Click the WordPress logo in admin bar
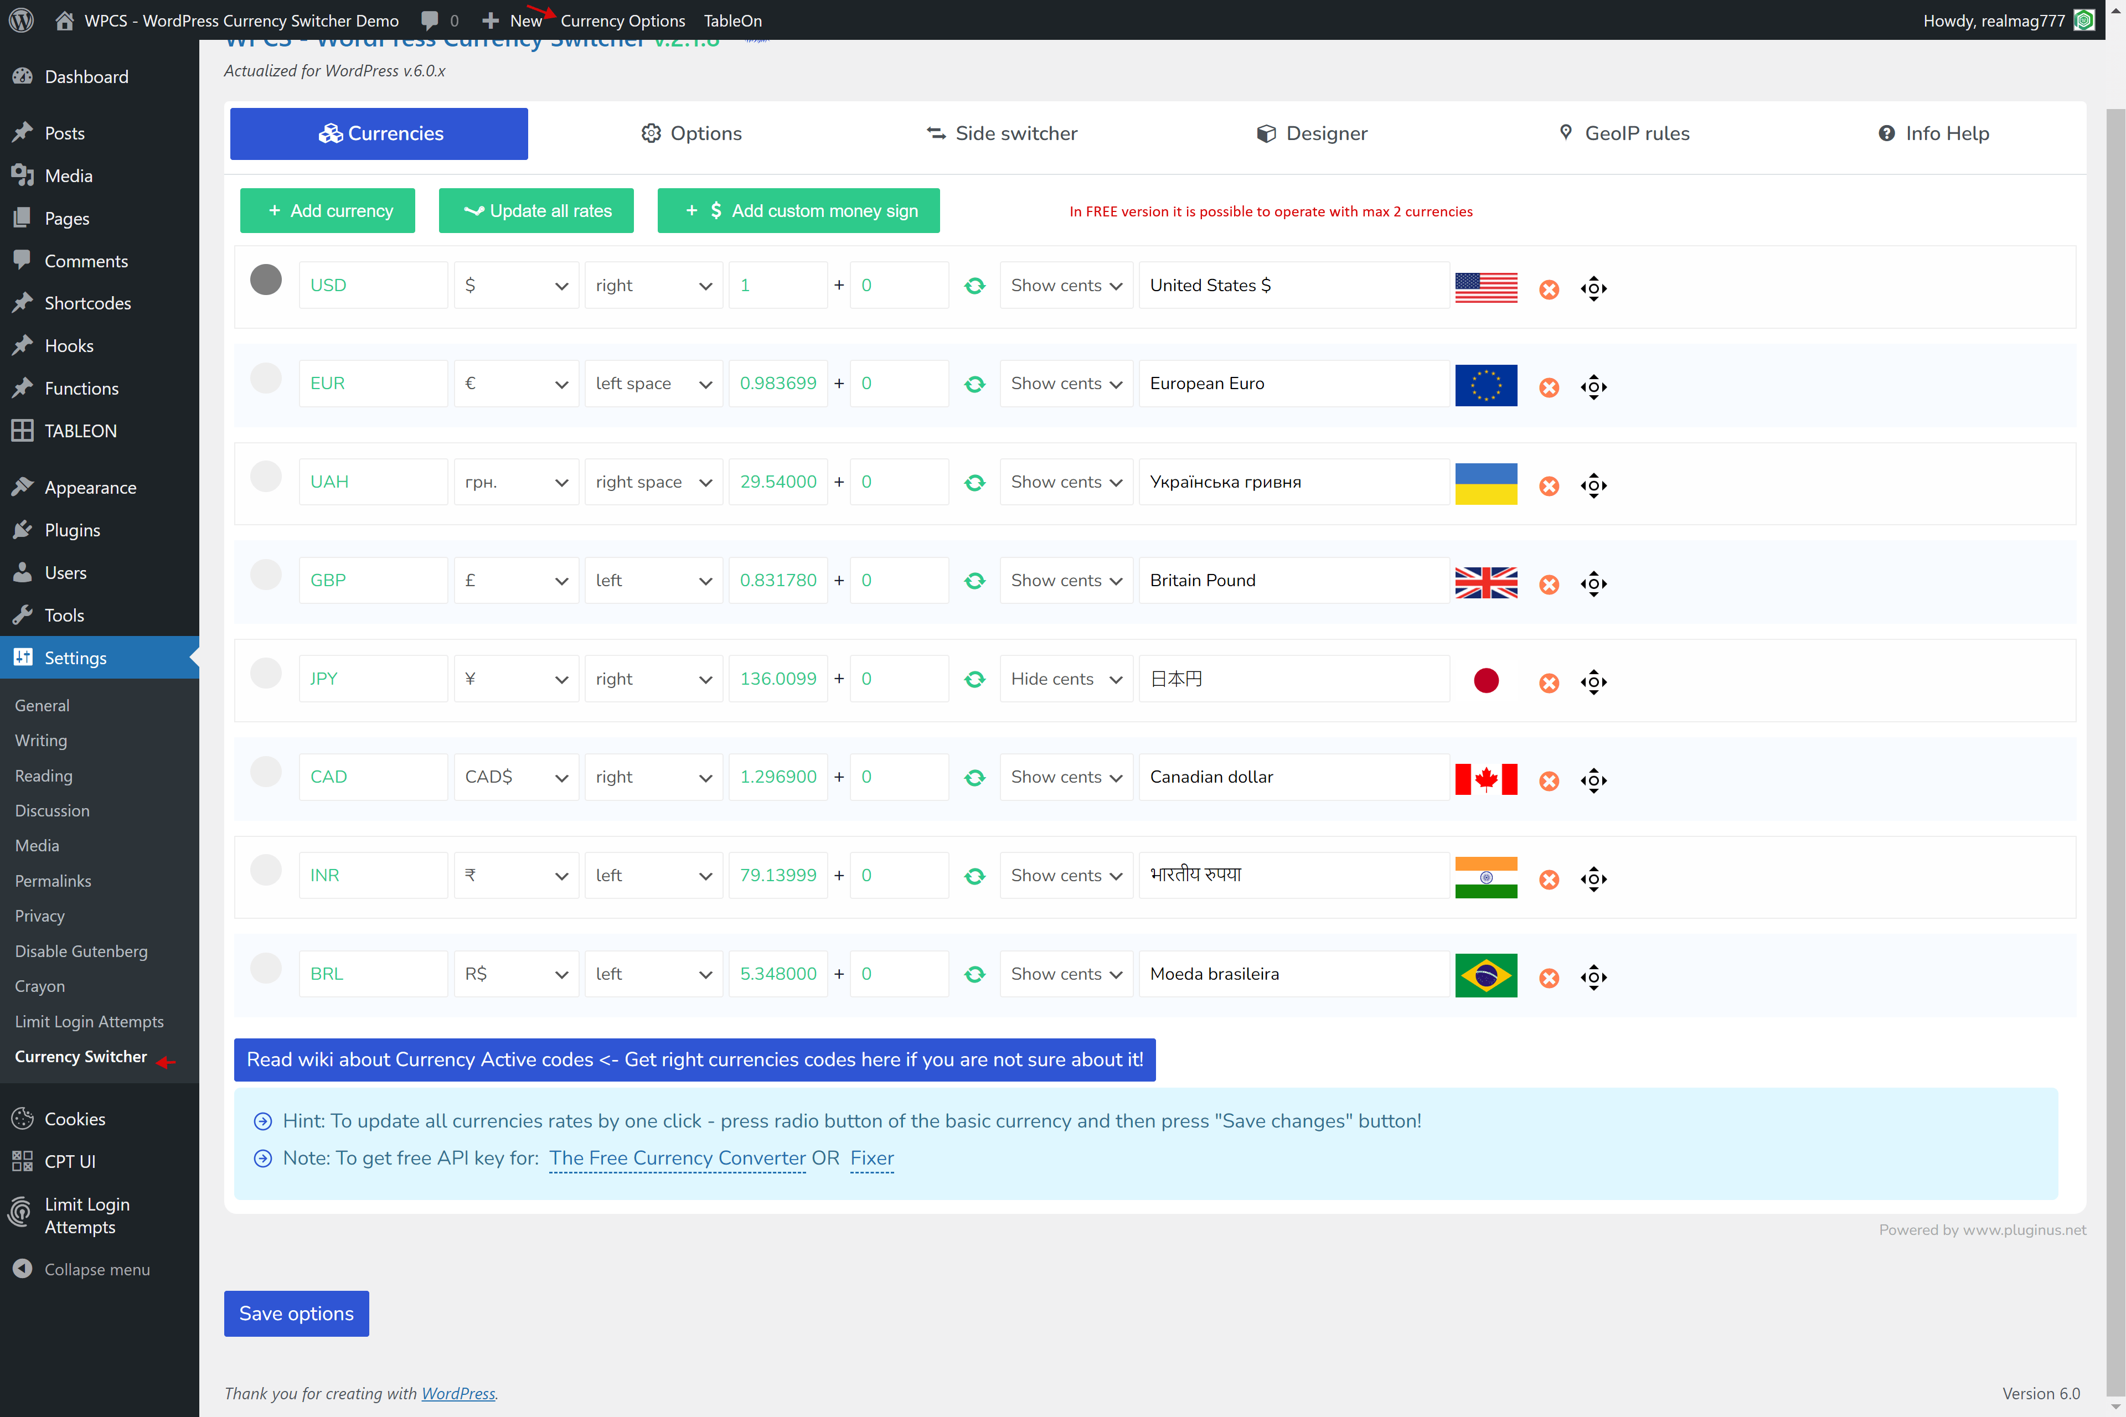This screenshot has width=2126, height=1417. click(x=22, y=20)
